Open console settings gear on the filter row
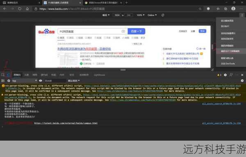The image size is (246, 157). (242, 80)
